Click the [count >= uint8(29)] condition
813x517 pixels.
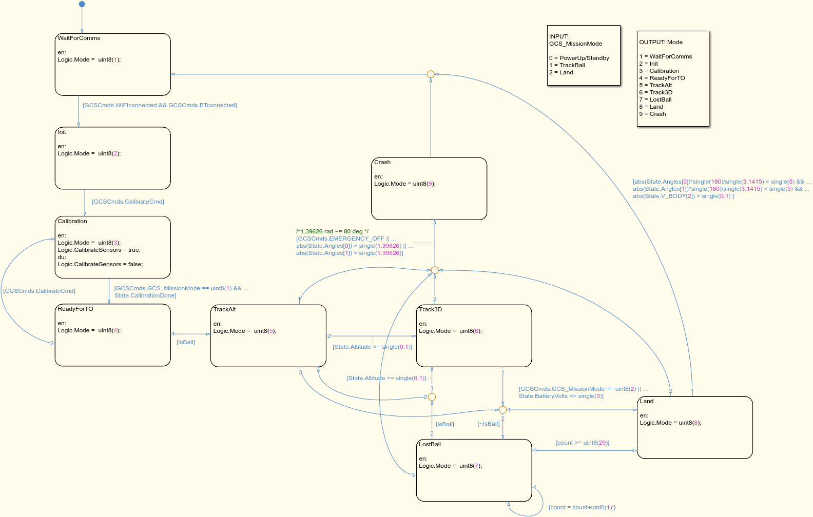[x=583, y=443]
